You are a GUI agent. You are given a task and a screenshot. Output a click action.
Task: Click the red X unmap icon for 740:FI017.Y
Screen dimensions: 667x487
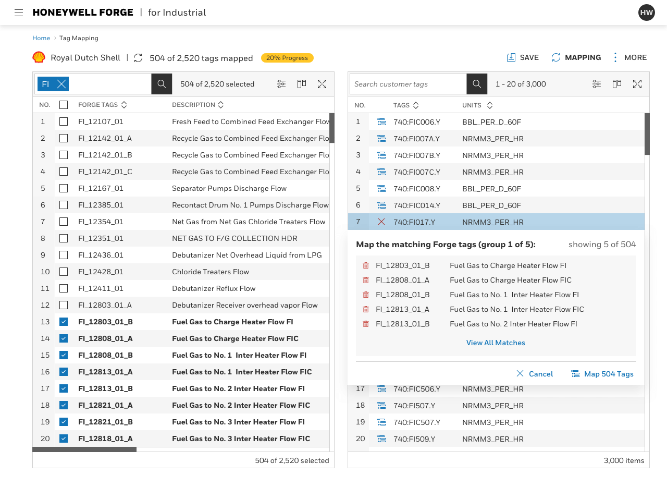pyautogui.click(x=381, y=222)
